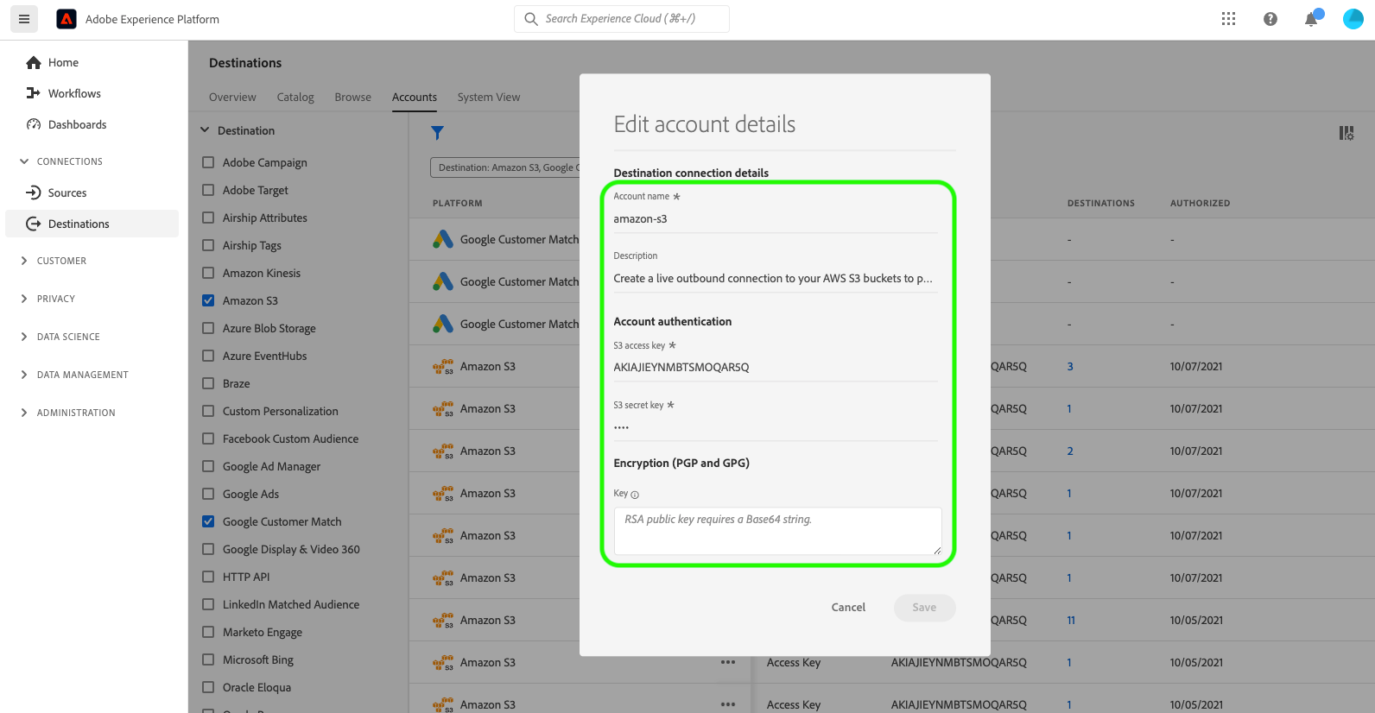Switch to the Overview tab
The height and width of the screenshot is (713, 1375).
click(x=232, y=98)
